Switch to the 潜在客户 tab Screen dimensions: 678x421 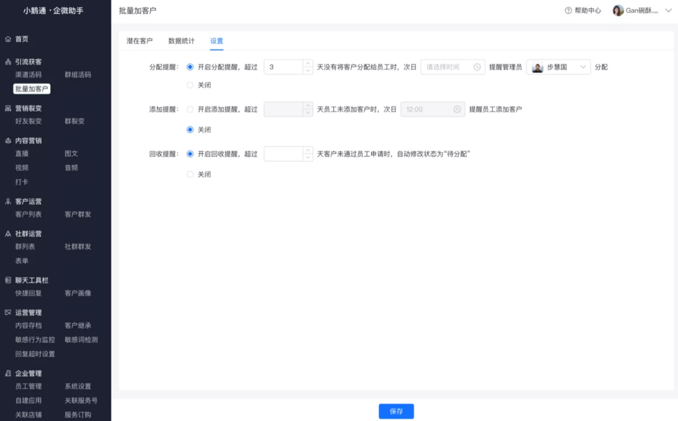(x=139, y=41)
